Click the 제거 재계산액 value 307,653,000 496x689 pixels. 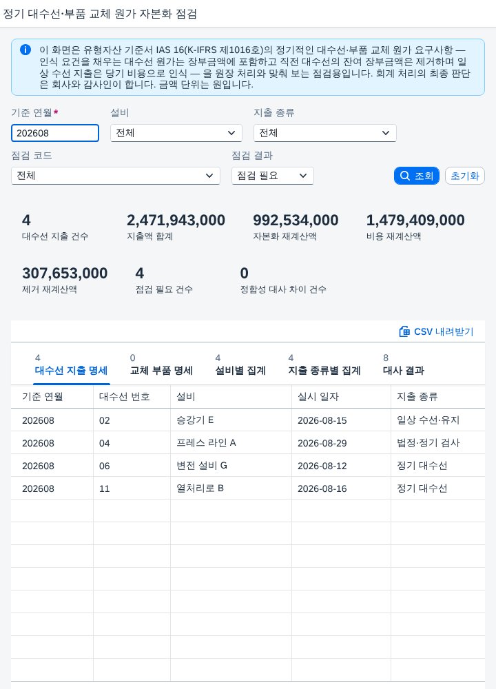[65, 274]
